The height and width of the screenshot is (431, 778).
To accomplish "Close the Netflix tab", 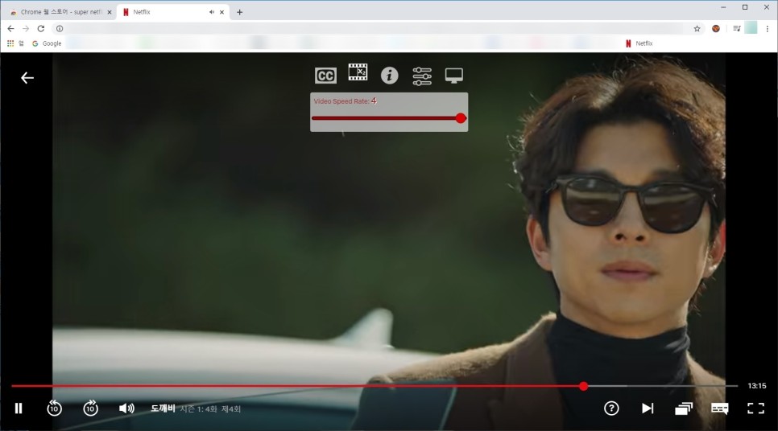I will [221, 12].
